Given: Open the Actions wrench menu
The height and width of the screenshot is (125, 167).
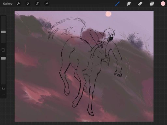Looking at the screenshot, I should pos(19,4).
